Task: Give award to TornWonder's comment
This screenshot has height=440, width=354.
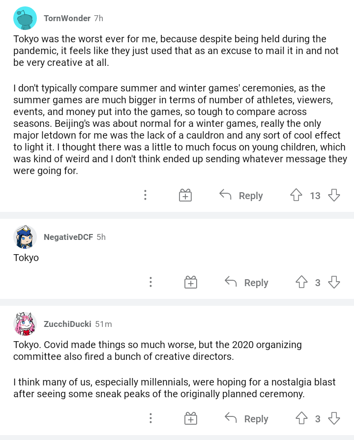Action: (x=185, y=196)
